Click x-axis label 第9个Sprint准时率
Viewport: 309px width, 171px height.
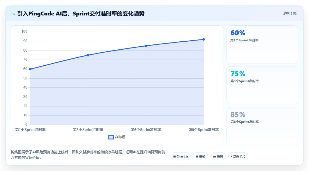click(204, 130)
